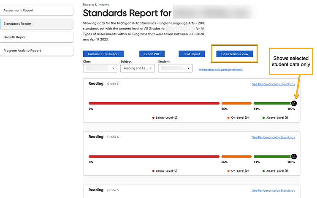See Performance by Standards for Grade 3
This screenshot has height=198, width=317.
coord(274,84)
